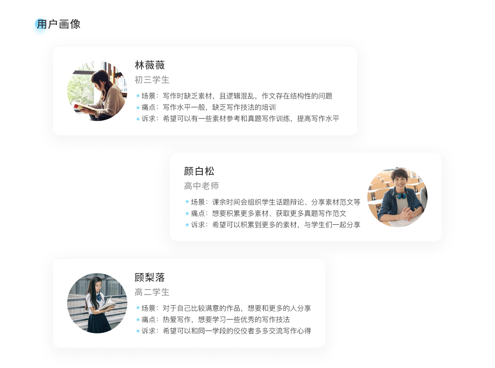Click blue bullet before 顾梨落's 痛点 line
The image size is (495, 368).
click(x=138, y=320)
